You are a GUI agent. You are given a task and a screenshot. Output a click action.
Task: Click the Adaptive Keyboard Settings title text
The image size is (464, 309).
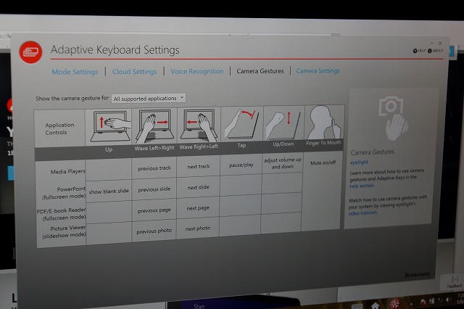115,50
